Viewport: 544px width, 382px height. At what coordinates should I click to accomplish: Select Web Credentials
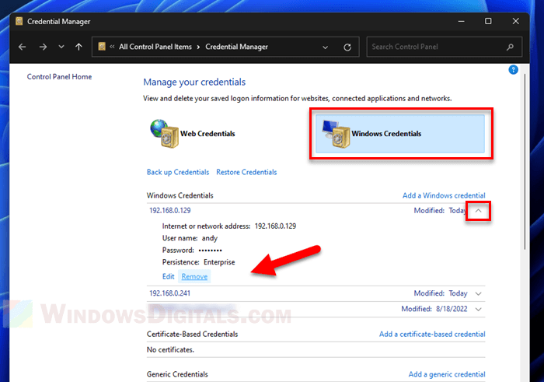[207, 134]
